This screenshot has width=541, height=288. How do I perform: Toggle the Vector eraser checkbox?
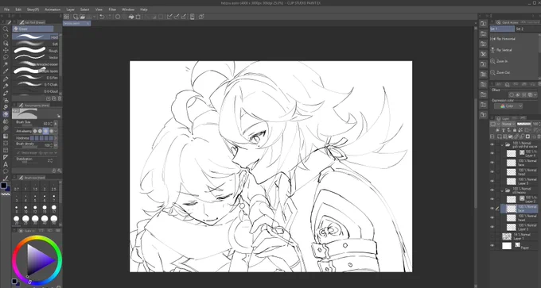click(18, 152)
